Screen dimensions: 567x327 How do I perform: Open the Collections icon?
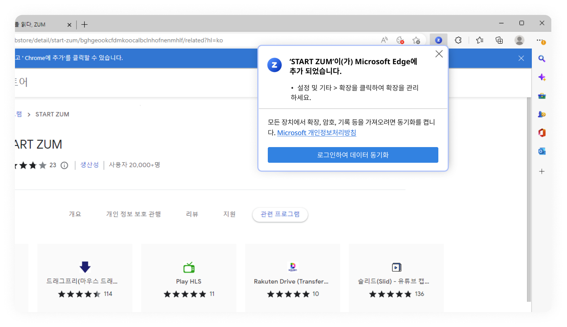pos(499,40)
